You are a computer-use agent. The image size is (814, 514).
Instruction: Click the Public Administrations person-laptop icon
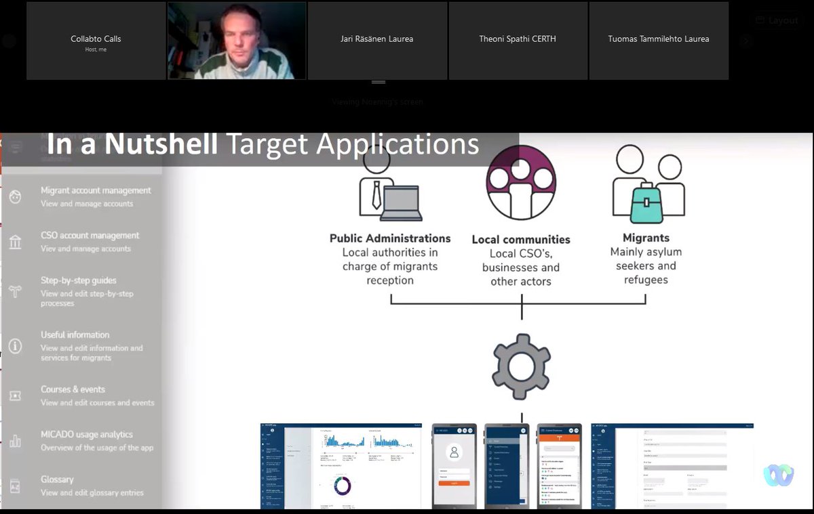point(390,184)
